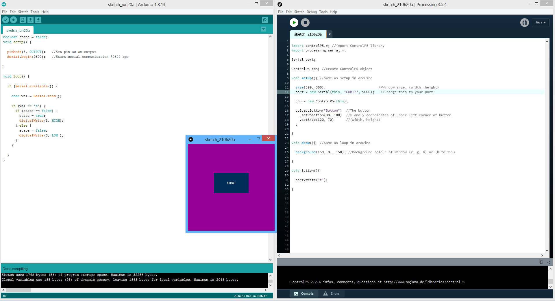
Task: Click the "Serial.begin(9600);" line in Arduino
Action: (x=26, y=57)
